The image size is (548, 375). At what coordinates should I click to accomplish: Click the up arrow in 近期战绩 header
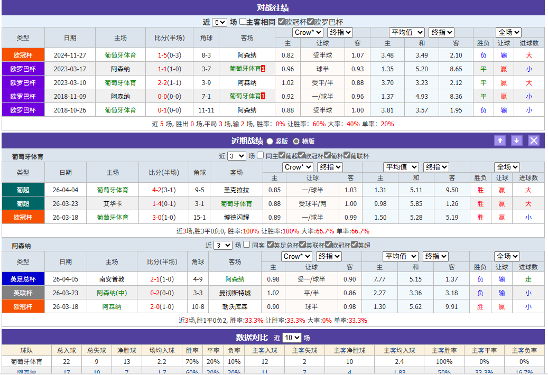[499, 140]
